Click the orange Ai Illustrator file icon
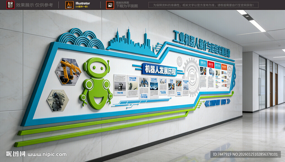The height and width of the screenshot is (162, 285). [69, 5]
